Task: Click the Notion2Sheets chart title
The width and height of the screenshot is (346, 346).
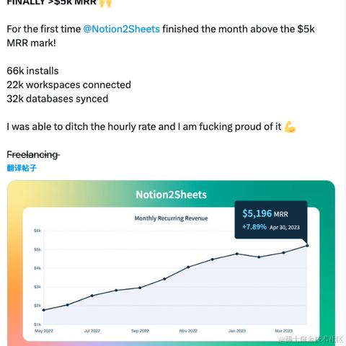Action: click(x=171, y=195)
